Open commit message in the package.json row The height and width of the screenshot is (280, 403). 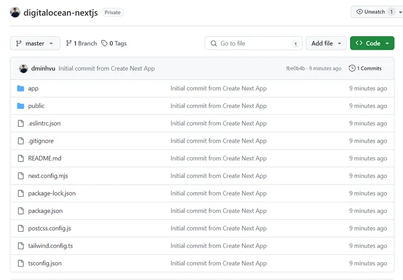click(218, 211)
